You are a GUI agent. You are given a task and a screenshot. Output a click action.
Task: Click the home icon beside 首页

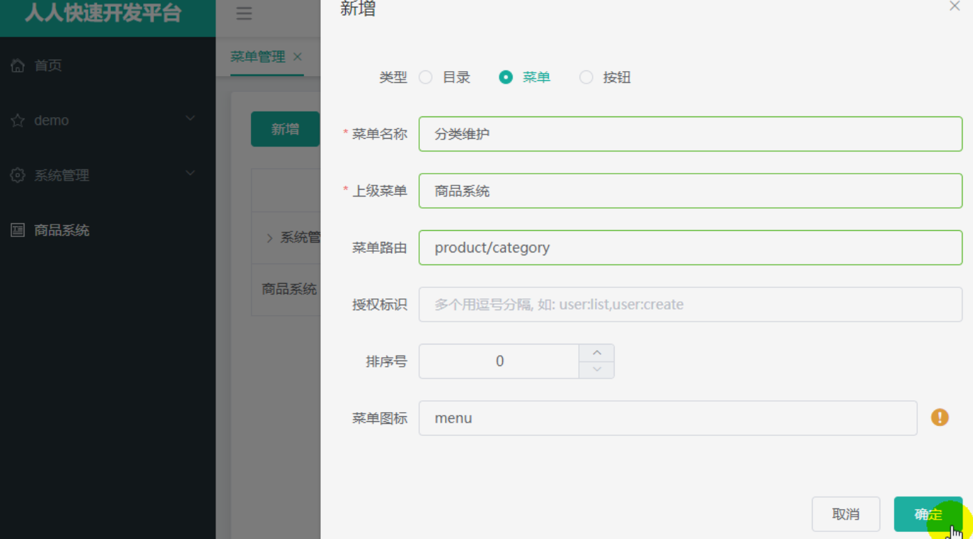coord(17,66)
